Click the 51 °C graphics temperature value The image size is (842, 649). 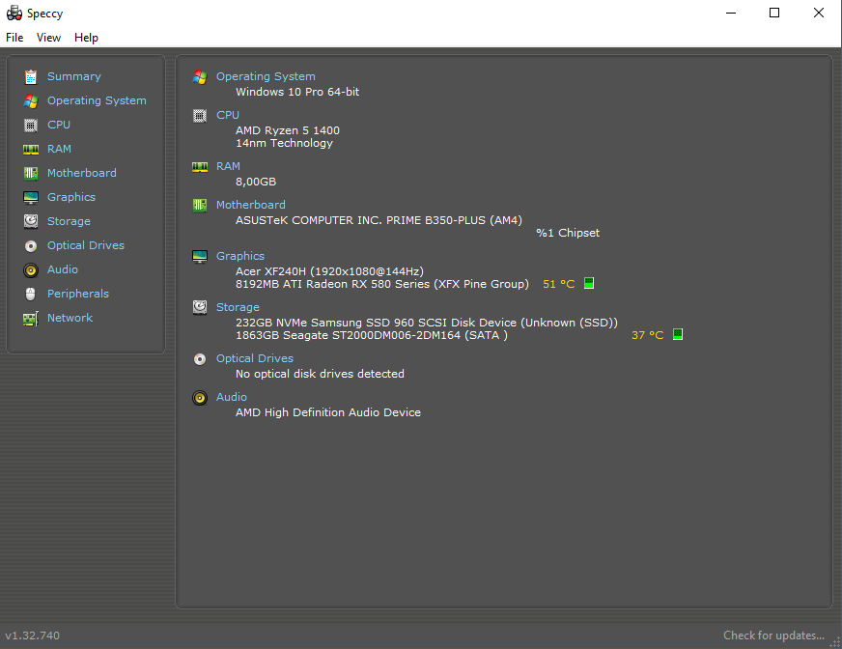coord(558,284)
